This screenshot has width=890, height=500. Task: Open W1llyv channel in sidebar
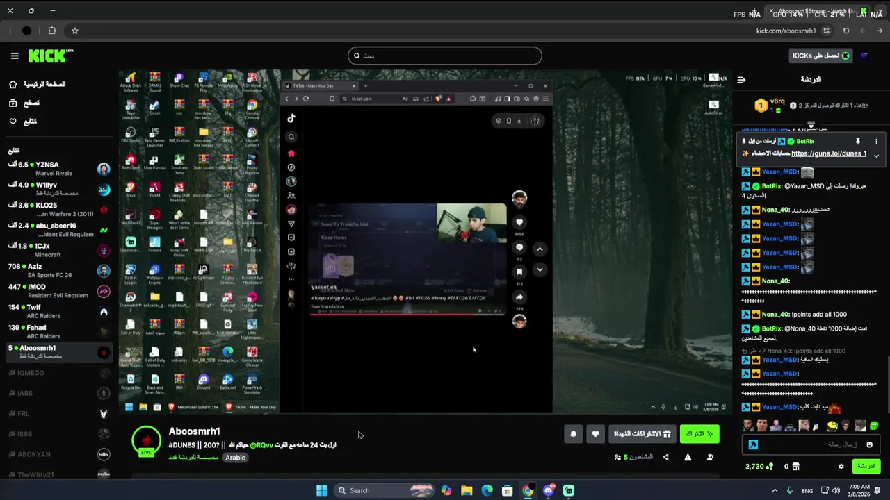[59, 189]
